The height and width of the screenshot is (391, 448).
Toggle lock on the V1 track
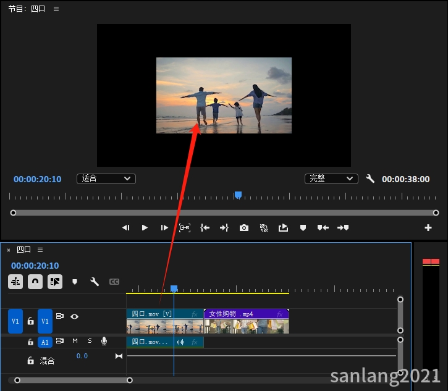[30, 321]
